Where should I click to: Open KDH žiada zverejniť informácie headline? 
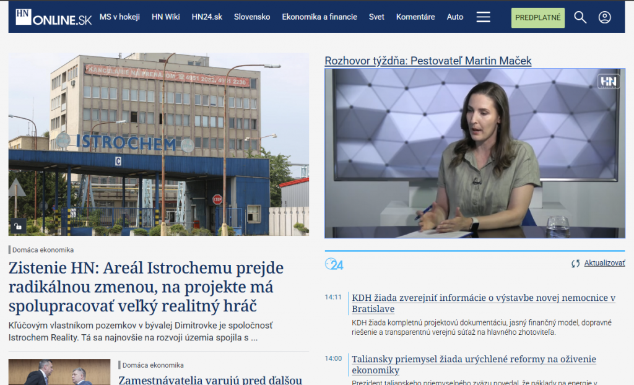pos(484,303)
